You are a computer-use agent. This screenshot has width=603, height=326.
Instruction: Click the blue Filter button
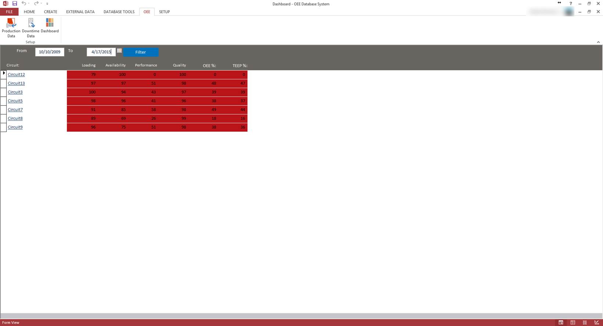pos(141,52)
